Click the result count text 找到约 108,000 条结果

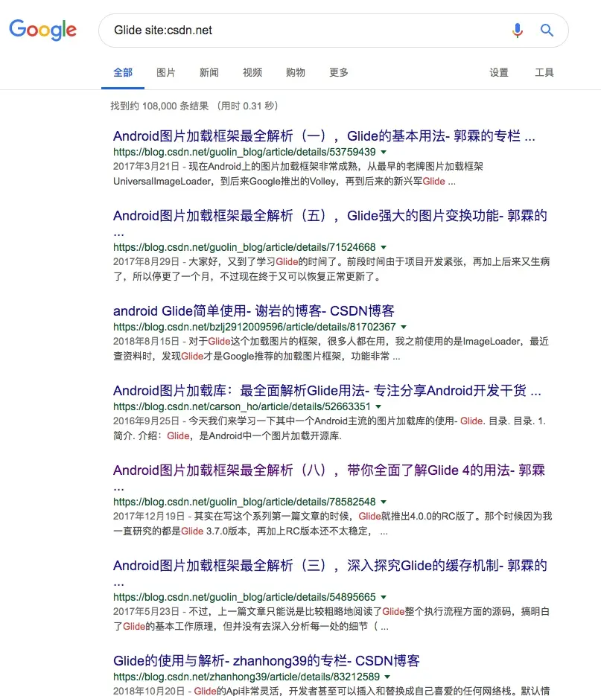159,106
